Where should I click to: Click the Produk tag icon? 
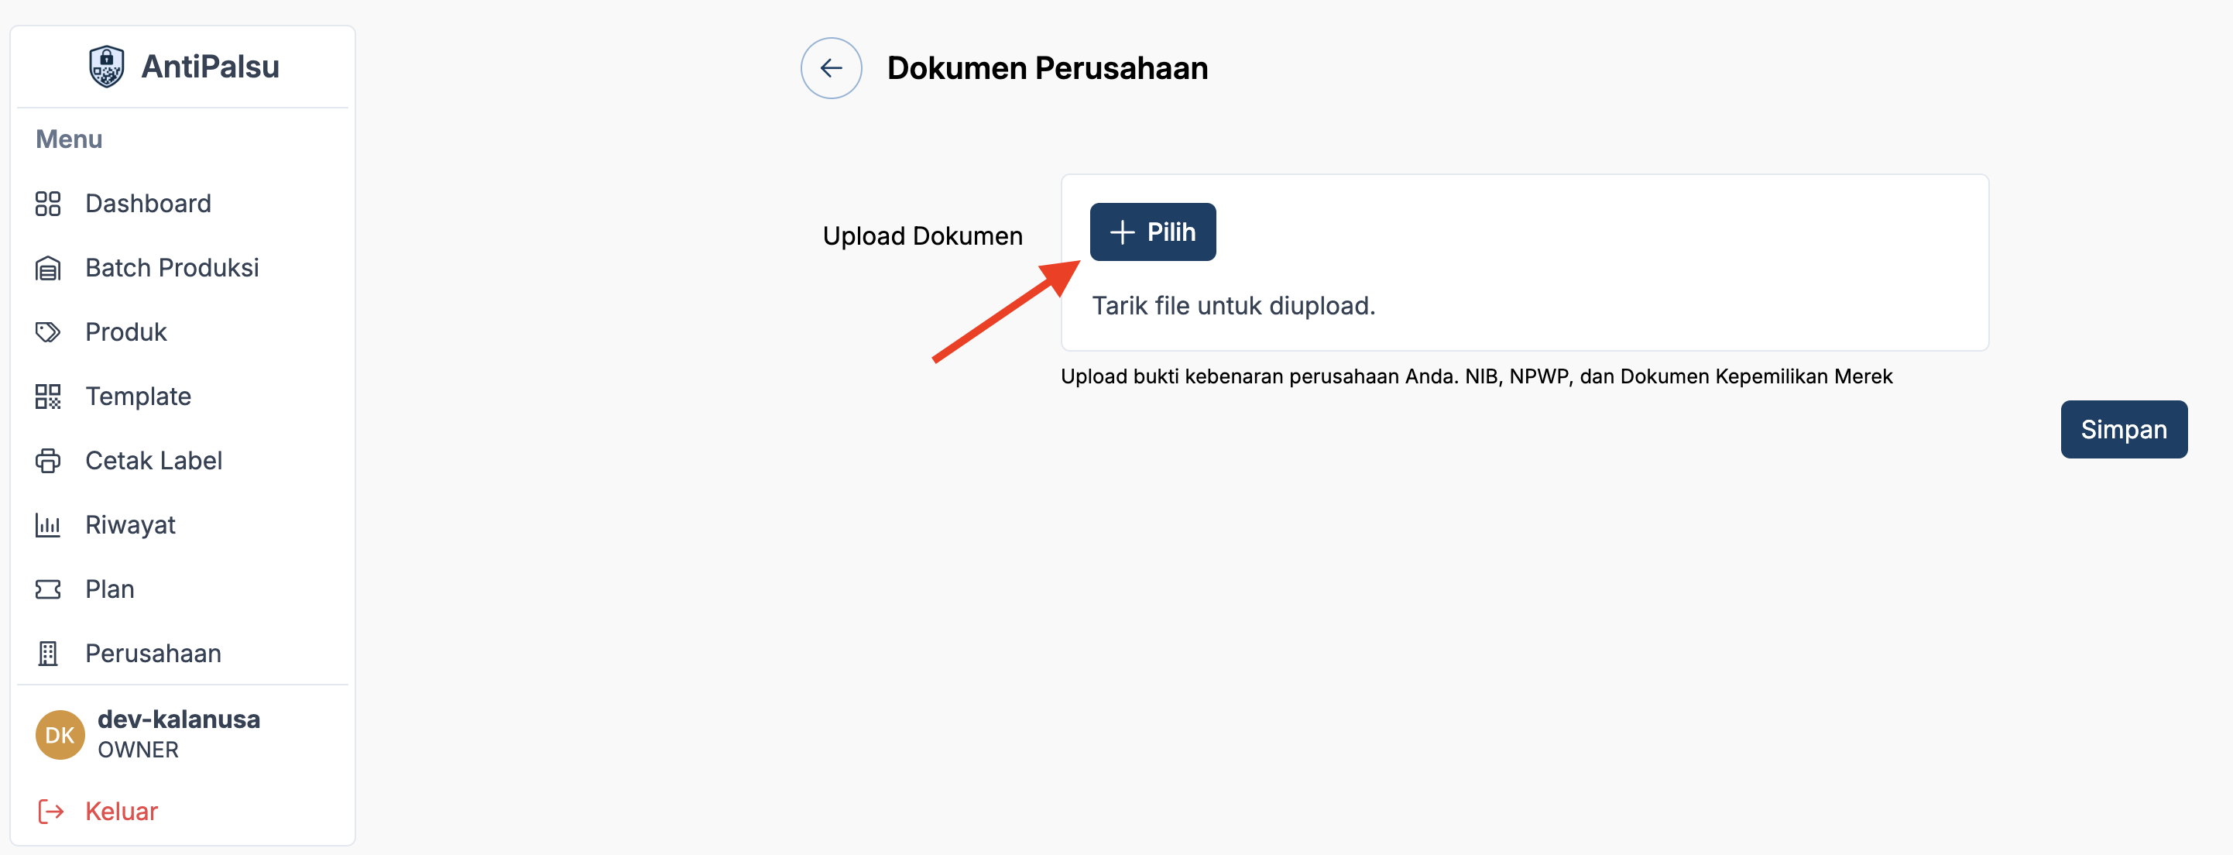48,332
